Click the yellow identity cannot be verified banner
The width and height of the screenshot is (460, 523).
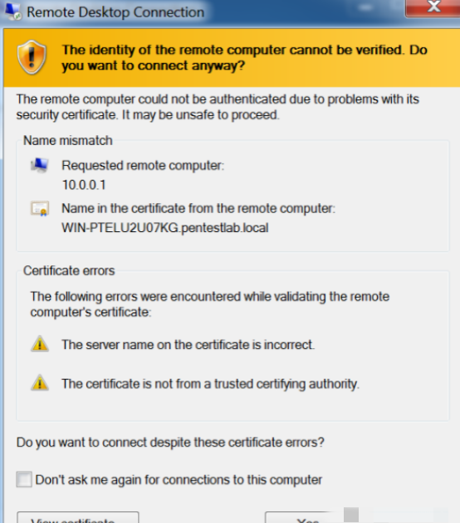(x=232, y=58)
